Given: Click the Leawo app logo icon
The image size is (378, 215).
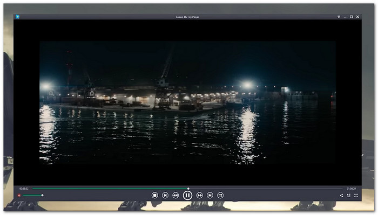Looking at the screenshot, I should tap(17, 17).
